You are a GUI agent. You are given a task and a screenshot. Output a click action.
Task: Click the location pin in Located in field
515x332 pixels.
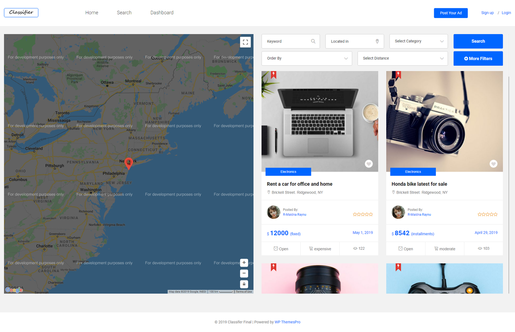377,41
